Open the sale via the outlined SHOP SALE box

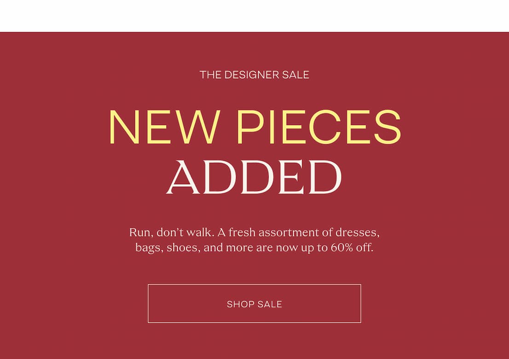(254, 303)
